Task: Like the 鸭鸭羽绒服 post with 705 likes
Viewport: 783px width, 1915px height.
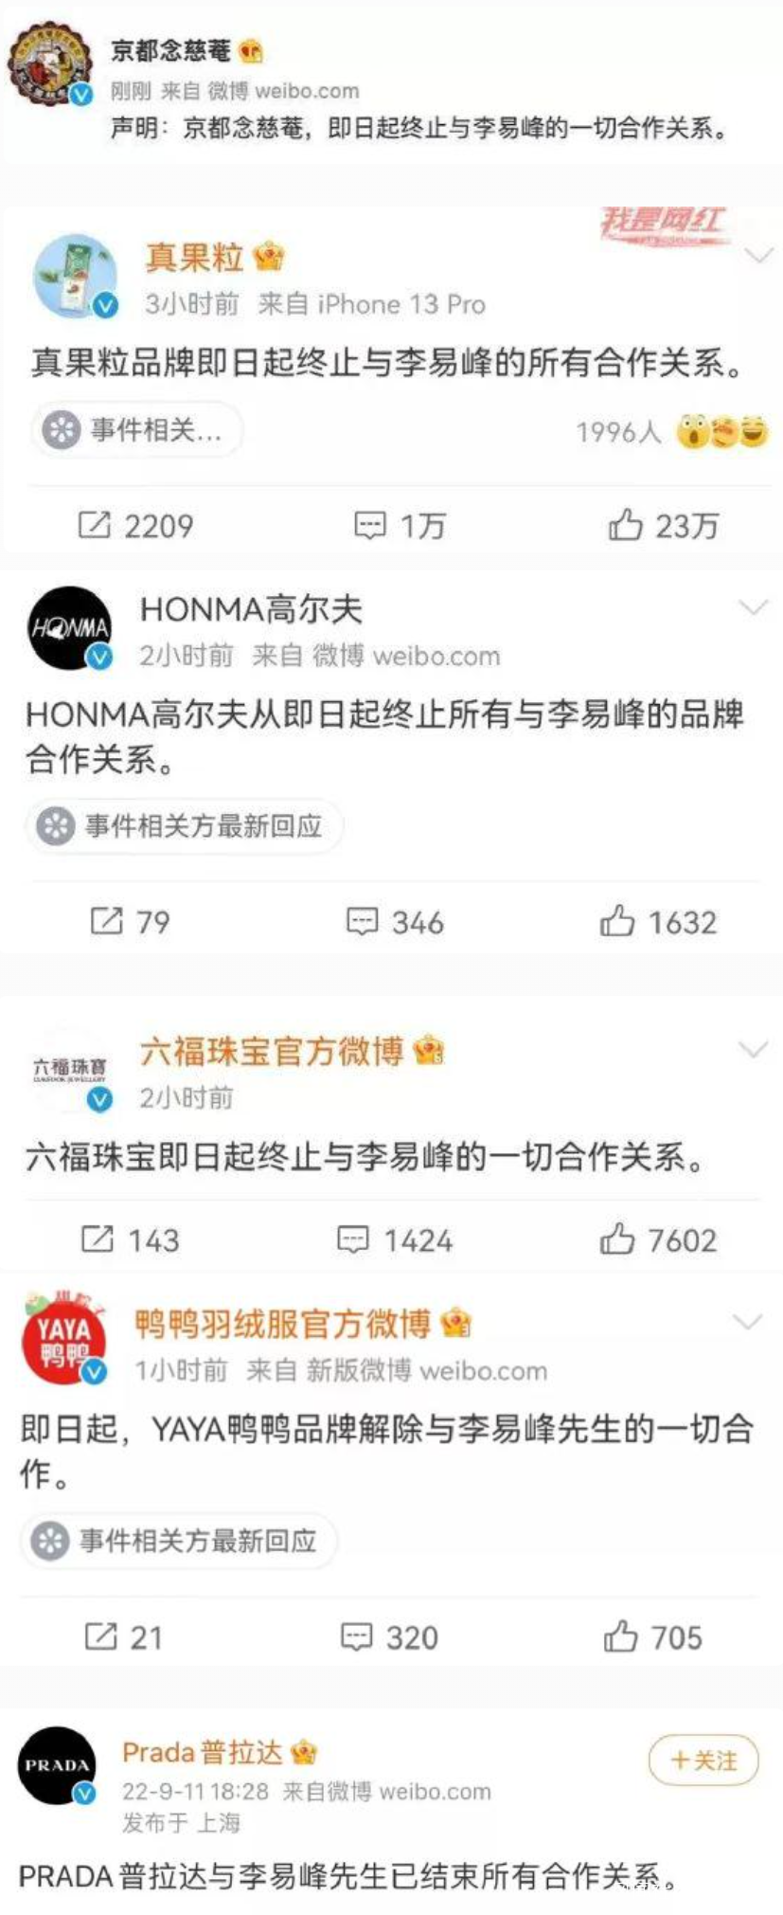Action: [653, 1636]
